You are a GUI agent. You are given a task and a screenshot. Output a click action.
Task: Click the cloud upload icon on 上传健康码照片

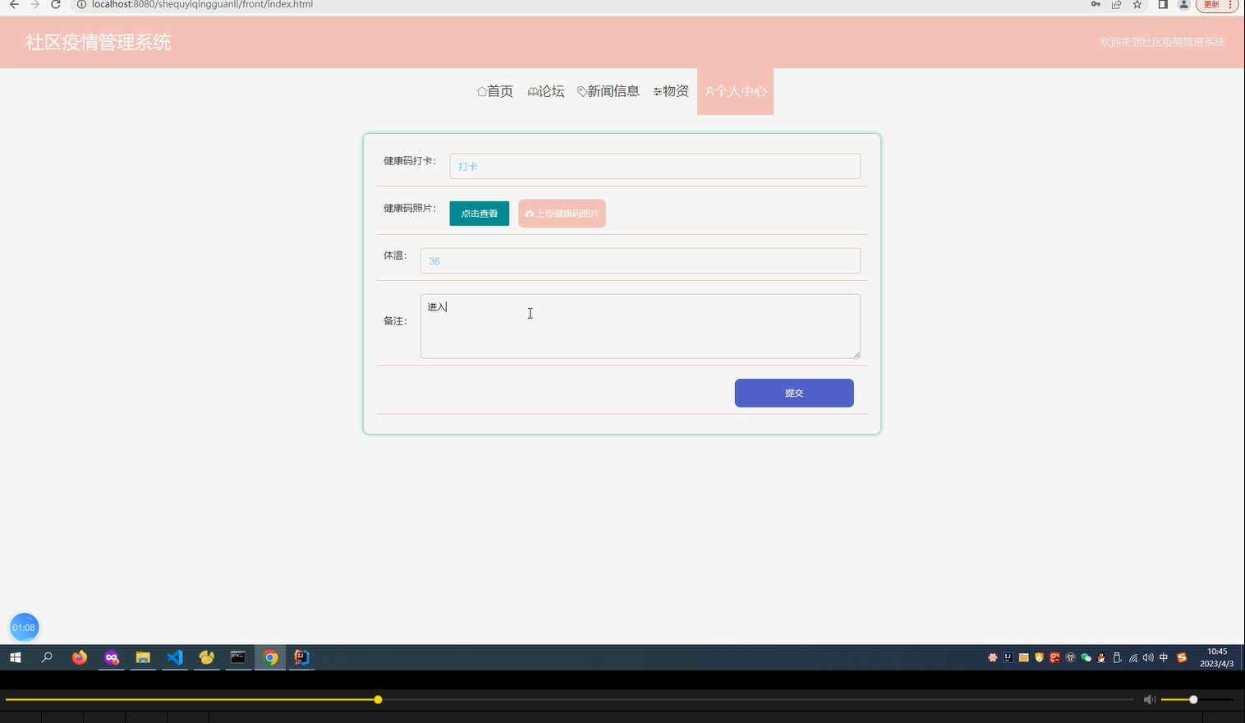click(530, 214)
